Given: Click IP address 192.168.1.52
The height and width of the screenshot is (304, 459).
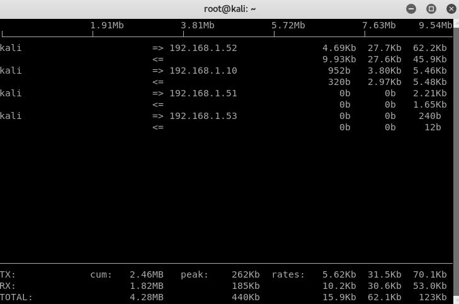Looking at the screenshot, I should (x=203, y=48).
